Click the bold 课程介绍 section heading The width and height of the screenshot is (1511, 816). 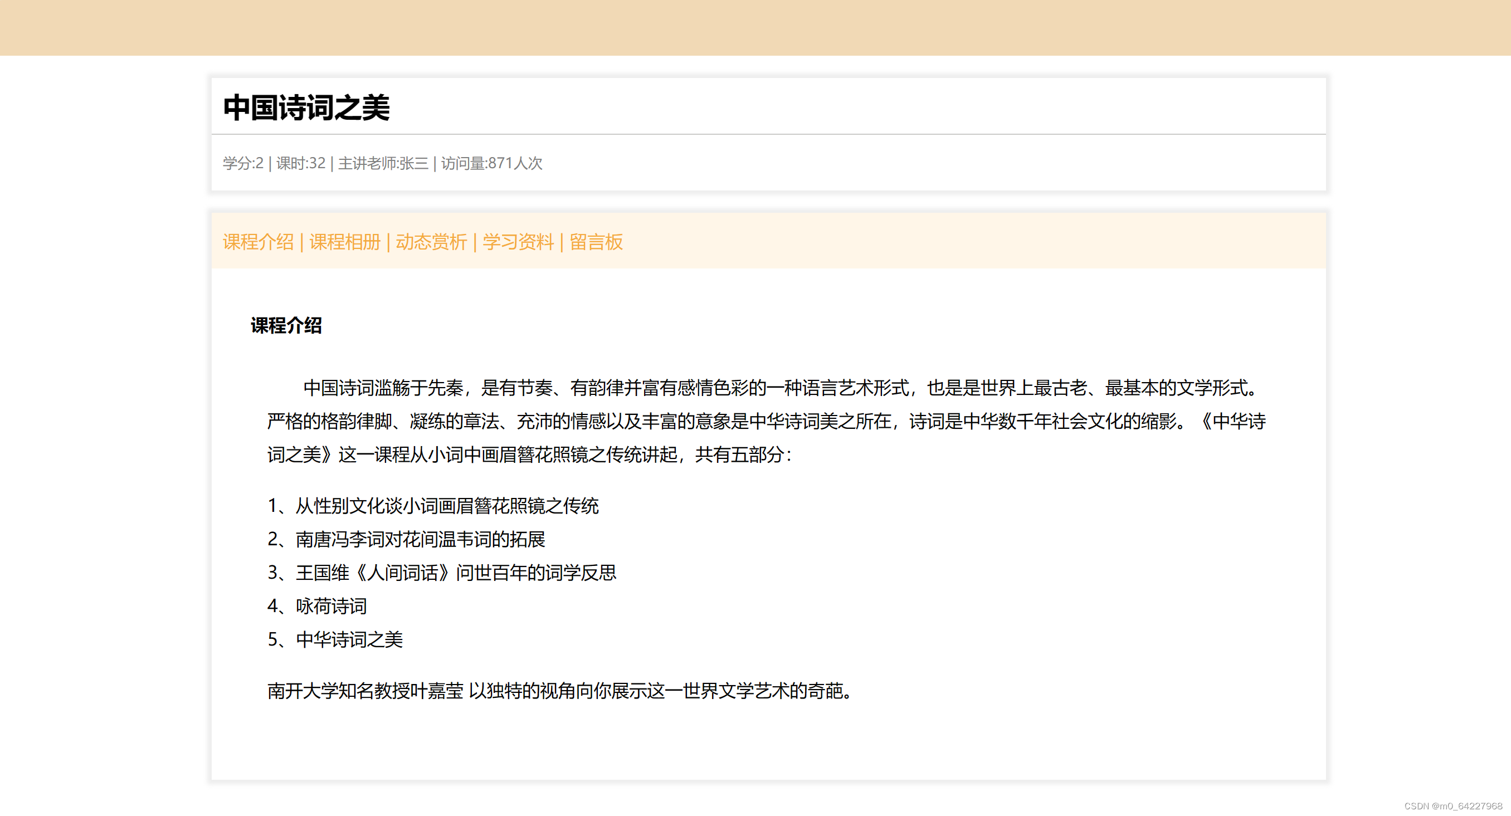(x=286, y=325)
